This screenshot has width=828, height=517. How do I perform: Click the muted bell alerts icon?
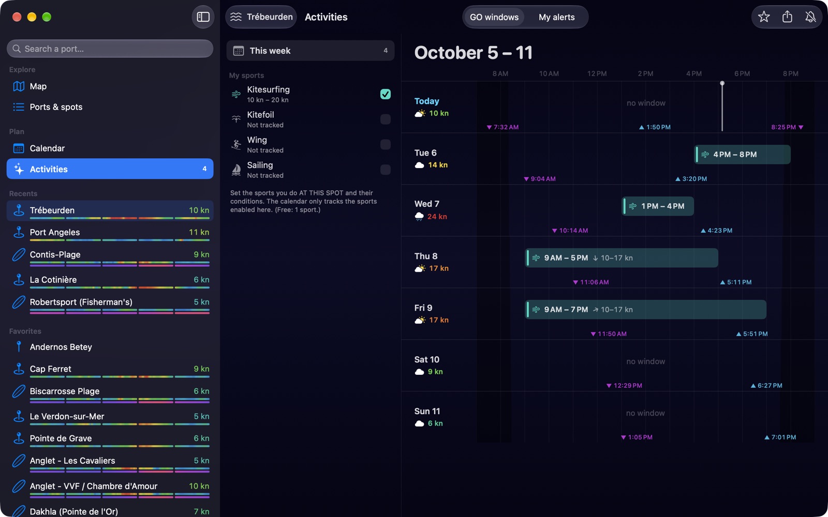(x=810, y=17)
